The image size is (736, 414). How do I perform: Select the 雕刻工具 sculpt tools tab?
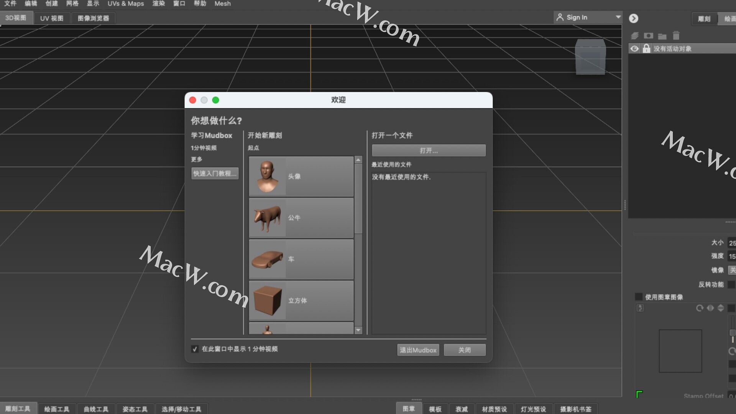click(18, 409)
